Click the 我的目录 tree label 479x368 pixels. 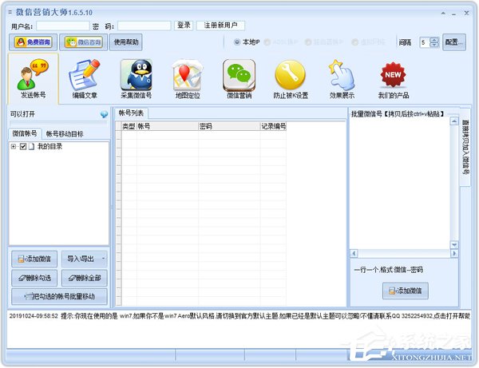(49, 147)
